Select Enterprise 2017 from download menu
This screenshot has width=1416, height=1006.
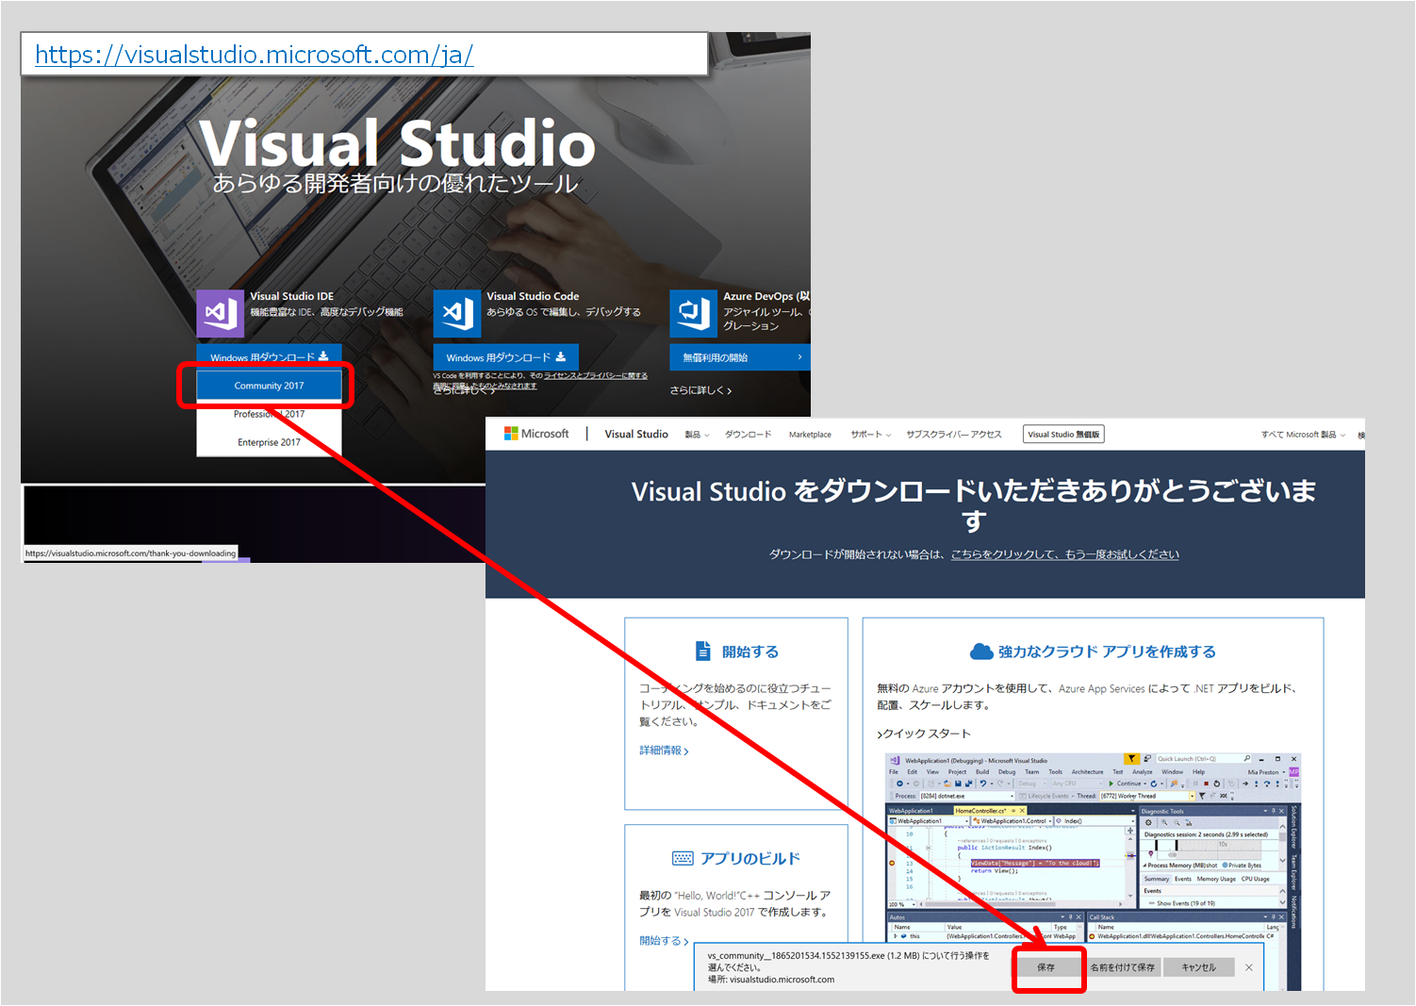(269, 442)
